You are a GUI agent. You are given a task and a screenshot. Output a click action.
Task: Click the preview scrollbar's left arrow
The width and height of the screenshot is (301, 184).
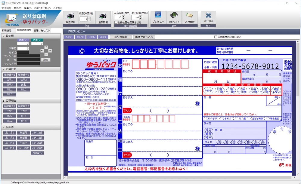65,177
